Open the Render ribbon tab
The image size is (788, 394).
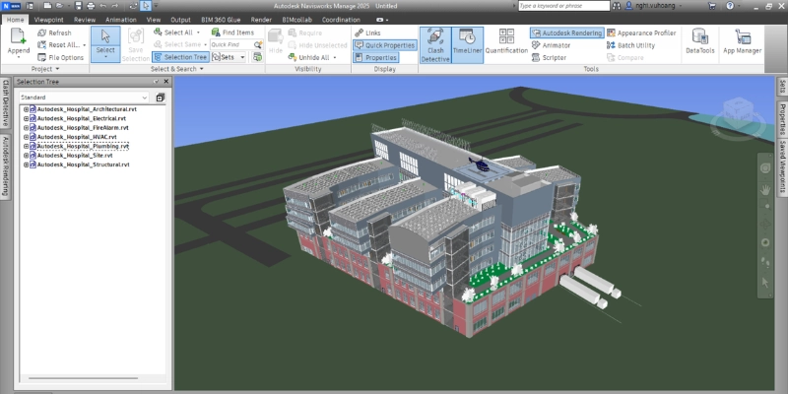point(261,20)
